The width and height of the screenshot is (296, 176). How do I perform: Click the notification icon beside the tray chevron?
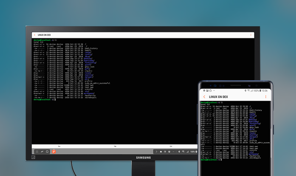(x=161, y=151)
